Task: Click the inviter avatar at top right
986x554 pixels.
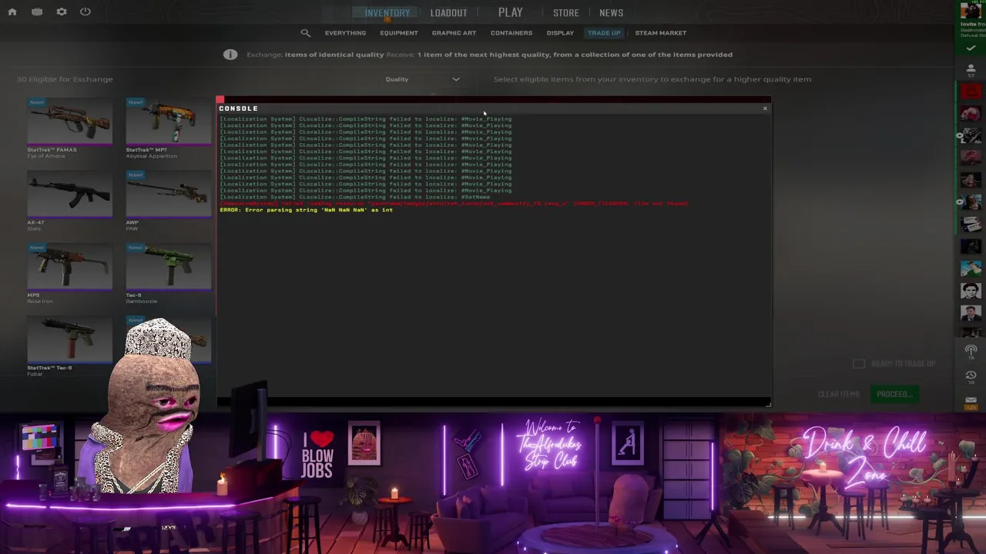Action: tap(971, 11)
